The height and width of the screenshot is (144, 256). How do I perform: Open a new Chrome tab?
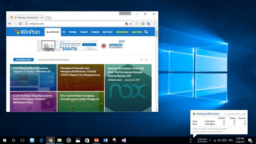tap(49, 18)
